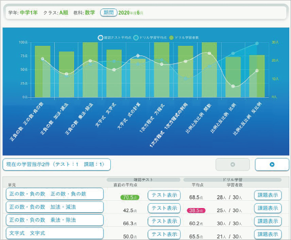Click white test-average point on 関数 bar
Screen dimensions: 291x240
[209, 54]
